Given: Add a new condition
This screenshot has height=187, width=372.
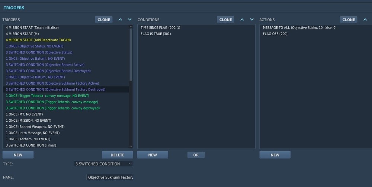Looking at the screenshot, I should 153,155.
